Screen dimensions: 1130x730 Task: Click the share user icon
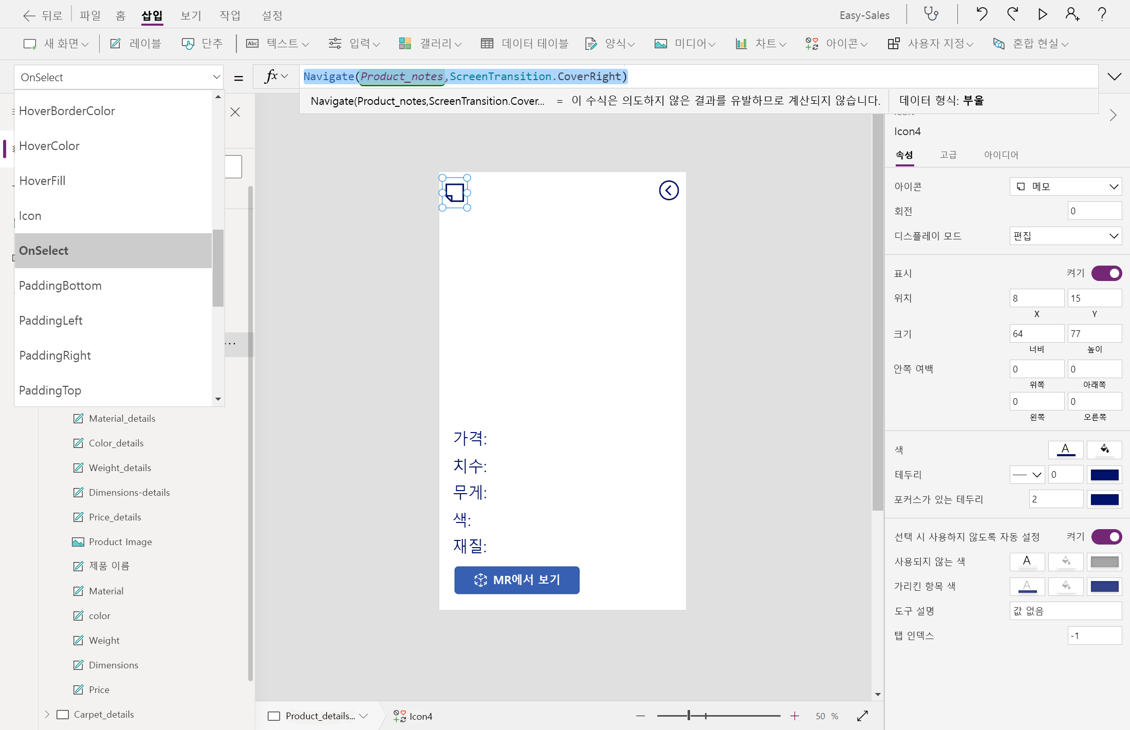point(1072,14)
